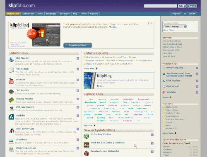
Task: Open the Forum tab
Action: [84, 14]
